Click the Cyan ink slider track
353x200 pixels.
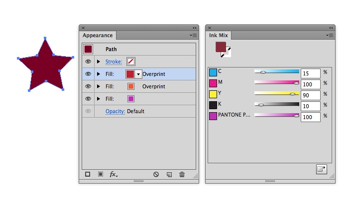point(277,72)
